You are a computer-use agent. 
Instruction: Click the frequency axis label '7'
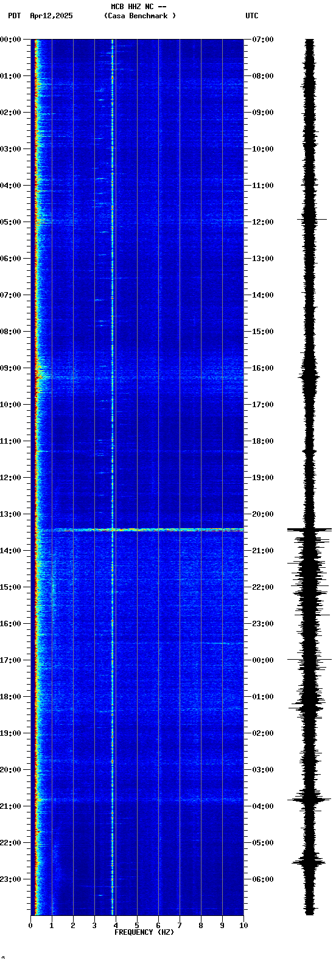(x=180, y=926)
